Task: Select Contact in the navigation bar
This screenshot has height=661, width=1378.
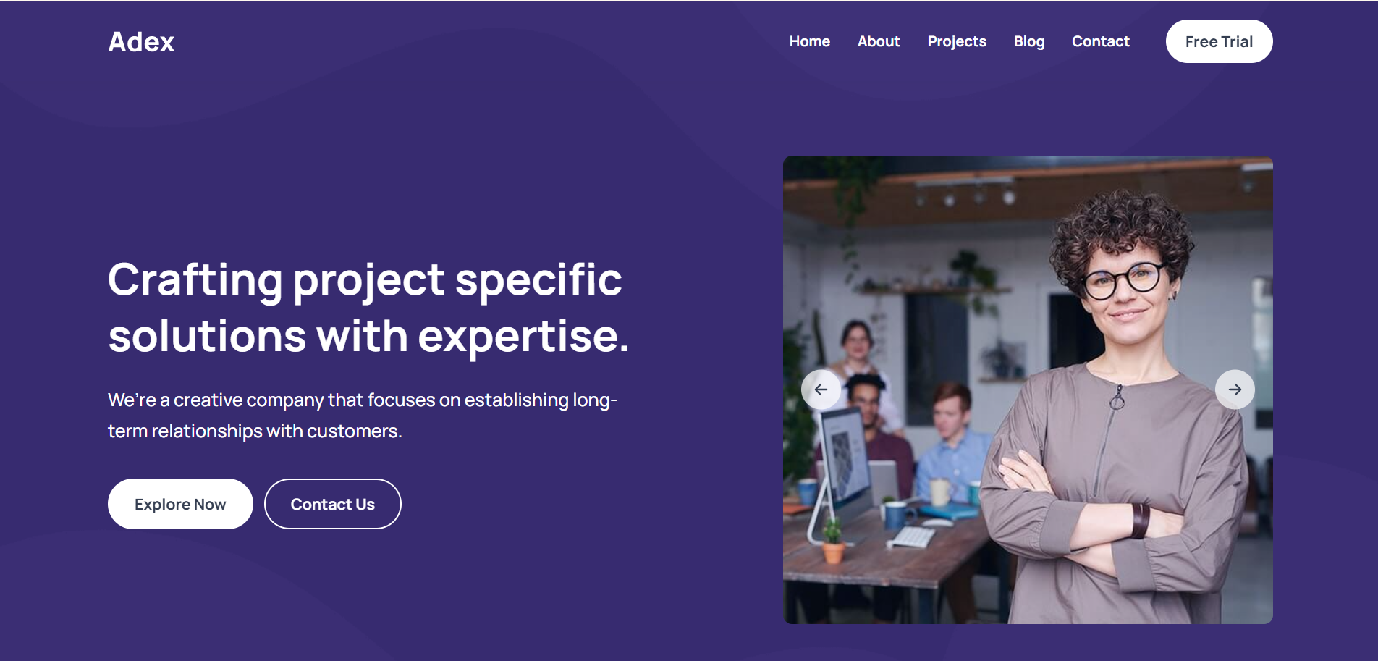Action: click(1100, 41)
